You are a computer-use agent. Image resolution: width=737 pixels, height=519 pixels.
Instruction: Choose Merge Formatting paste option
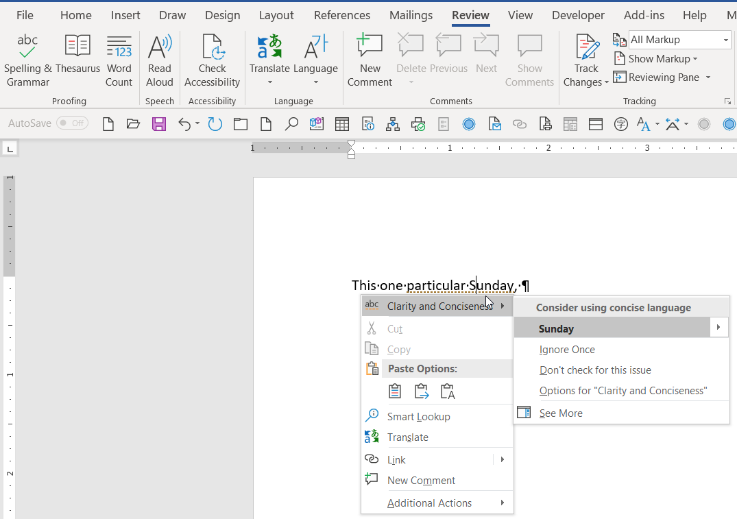(421, 391)
